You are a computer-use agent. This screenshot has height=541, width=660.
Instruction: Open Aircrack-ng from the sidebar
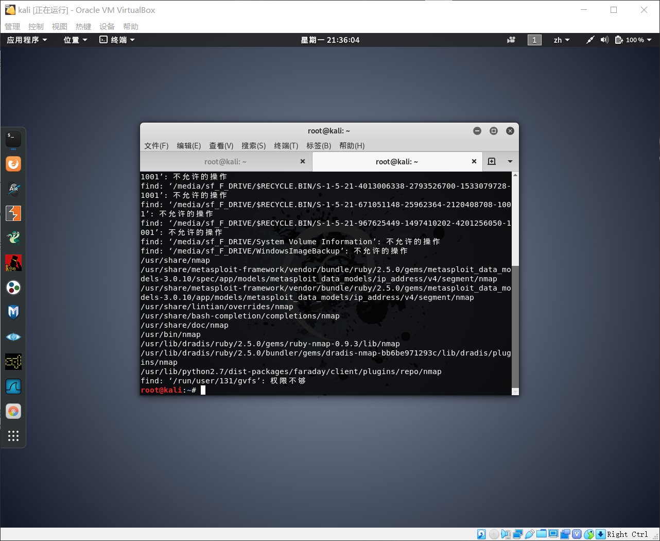click(13, 189)
